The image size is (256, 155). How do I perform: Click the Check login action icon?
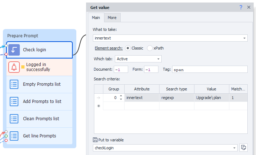14,50
